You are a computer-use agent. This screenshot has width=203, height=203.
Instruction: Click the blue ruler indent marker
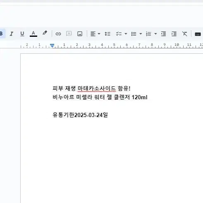pos(52,45)
